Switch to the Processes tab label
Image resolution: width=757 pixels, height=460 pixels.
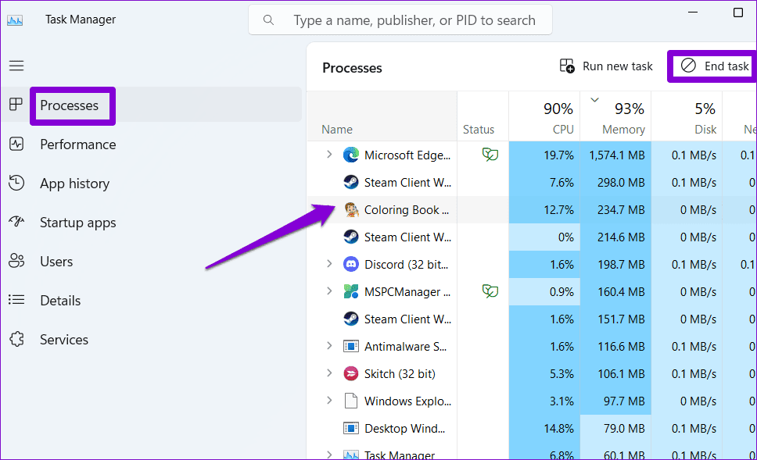69,105
